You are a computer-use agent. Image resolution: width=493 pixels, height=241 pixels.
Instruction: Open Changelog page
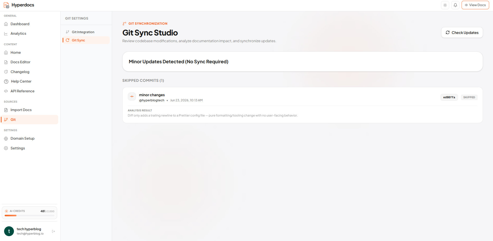[30, 72]
